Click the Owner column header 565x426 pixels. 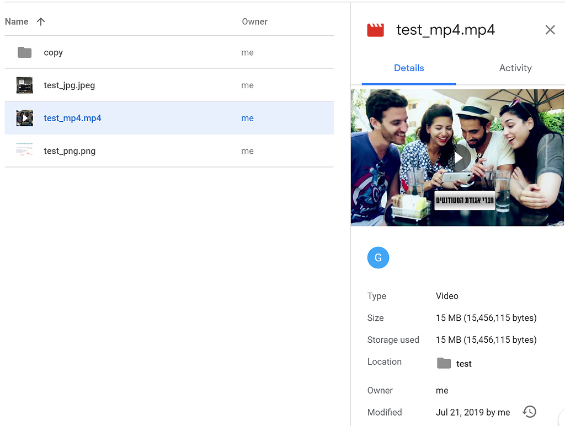(x=254, y=22)
